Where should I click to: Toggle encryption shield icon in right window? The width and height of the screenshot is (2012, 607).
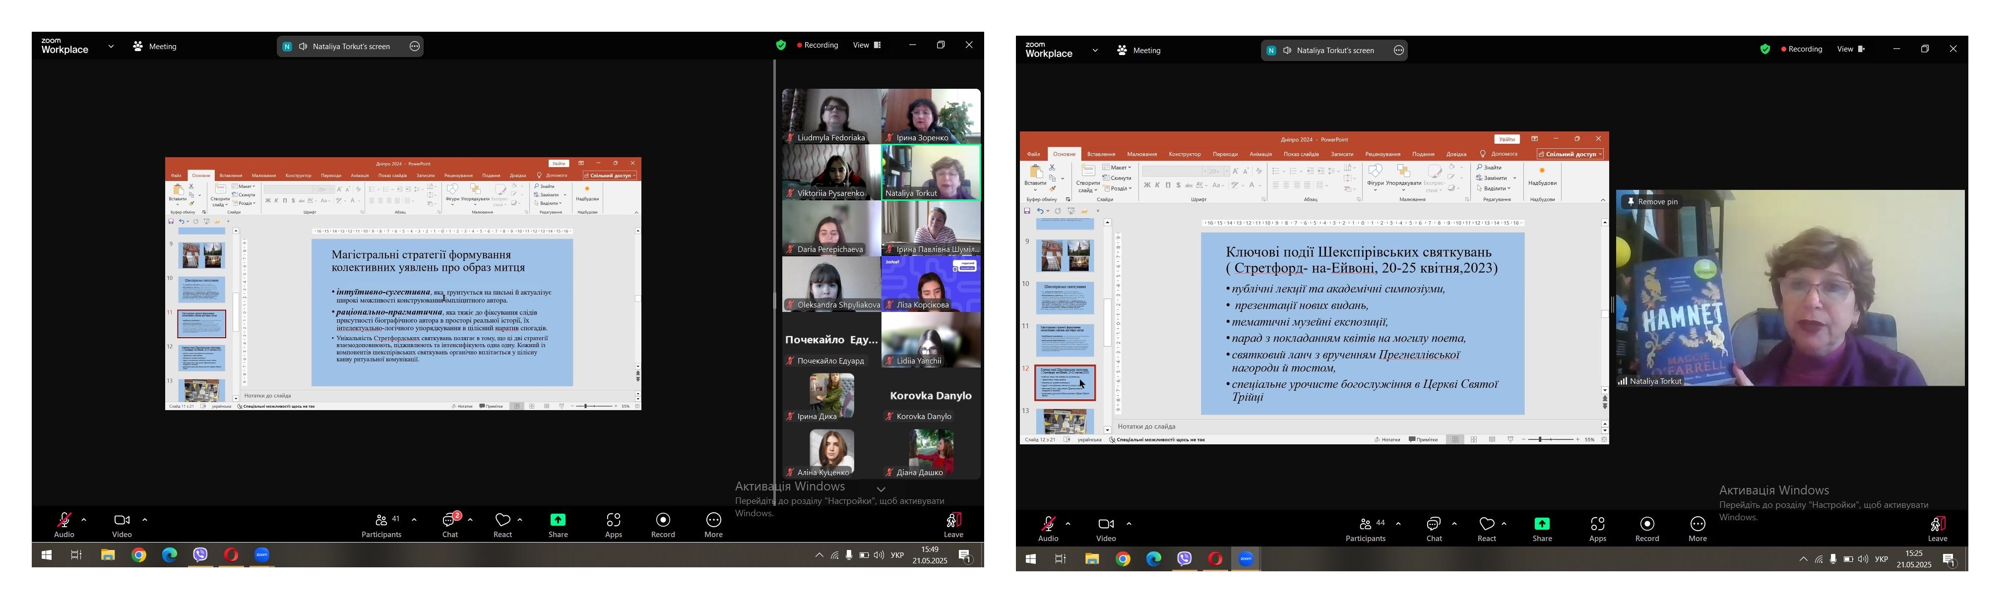click(x=1764, y=49)
